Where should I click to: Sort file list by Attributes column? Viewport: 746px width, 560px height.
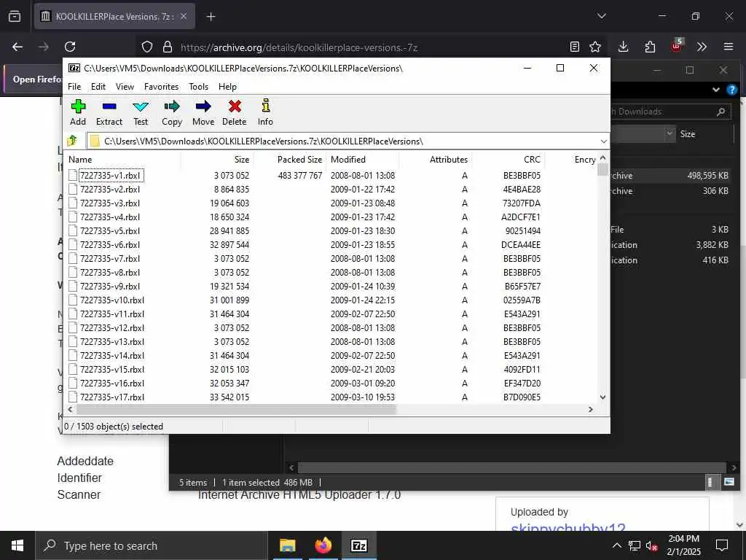pyautogui.click(x=436, y=160)
